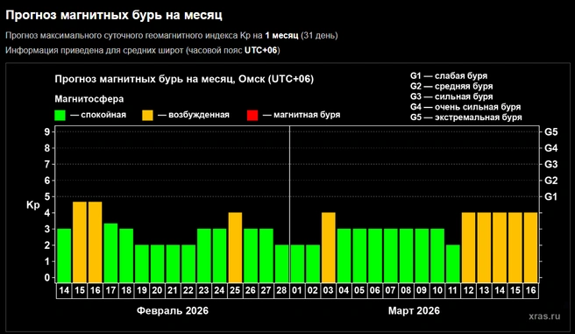Select the March 01 green bar
Viewport: 575px width, 334px height.
(297, 264)
